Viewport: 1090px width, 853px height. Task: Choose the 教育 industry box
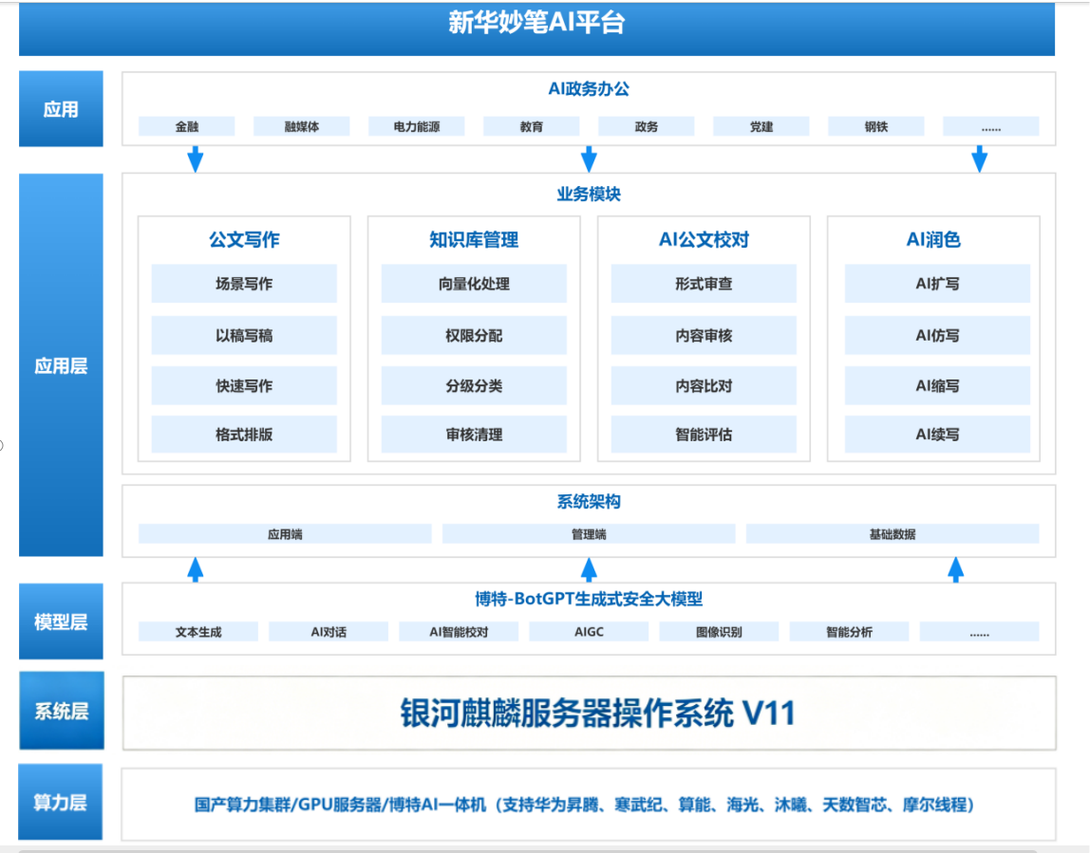coord(531,126)
